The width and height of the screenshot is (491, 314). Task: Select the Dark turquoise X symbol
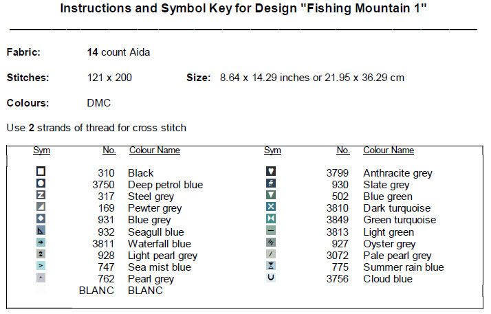271,208
